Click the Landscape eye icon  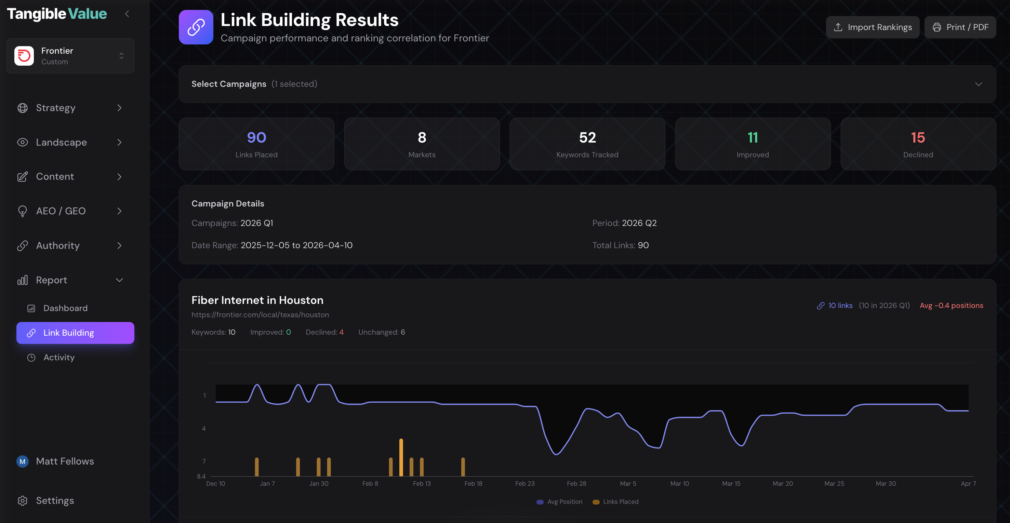tap(23, 142)
